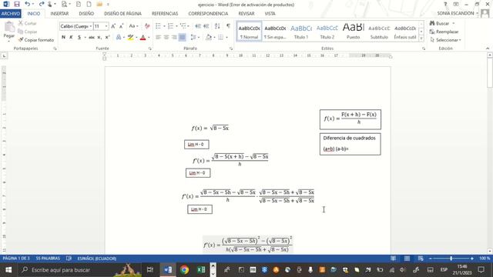Viewport: 493px width, 277px height.
Task: Open Chrome from the taskbar
Action: click(185, 270)
